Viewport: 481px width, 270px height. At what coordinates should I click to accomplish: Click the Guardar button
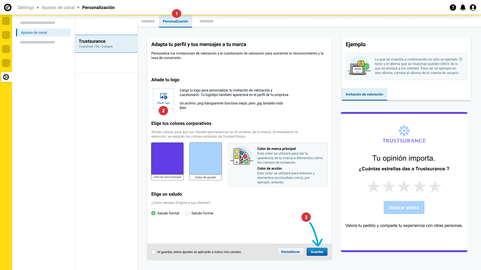(317, 252)
